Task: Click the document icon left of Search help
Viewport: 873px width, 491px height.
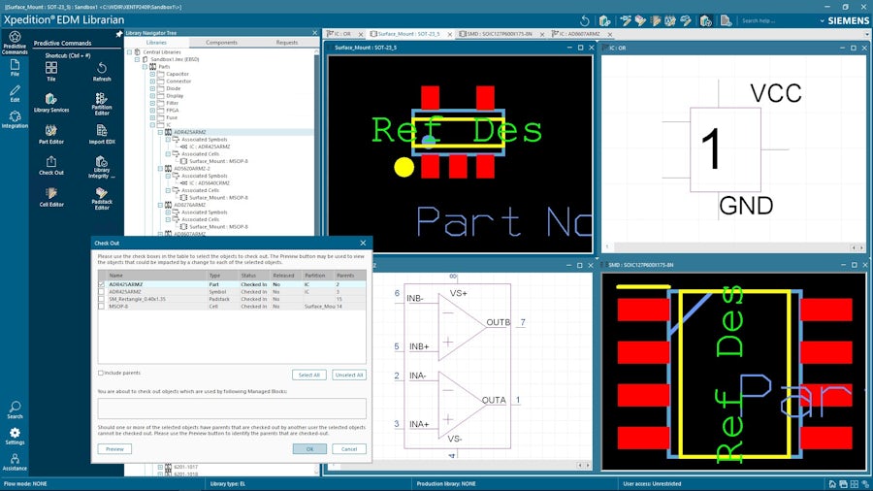Action: pos(726,21)
